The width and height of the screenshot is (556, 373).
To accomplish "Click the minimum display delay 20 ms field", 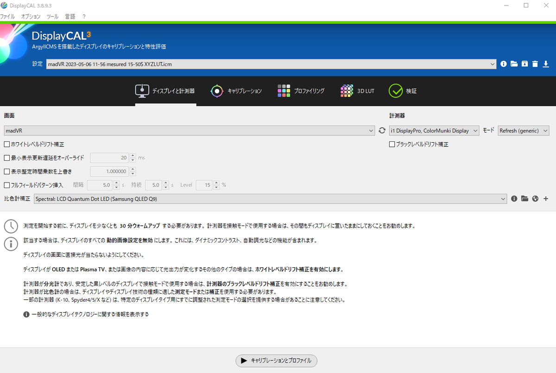I will [x=110, y=158].
